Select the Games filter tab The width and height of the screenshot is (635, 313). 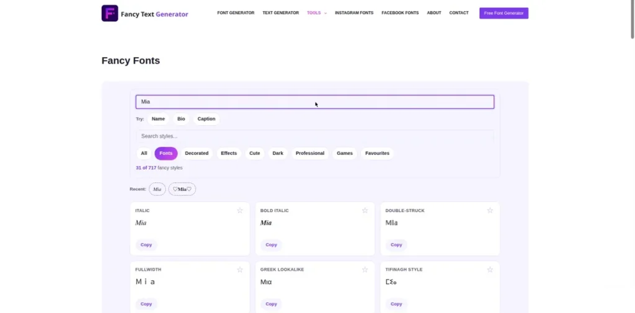coord(345,154)
